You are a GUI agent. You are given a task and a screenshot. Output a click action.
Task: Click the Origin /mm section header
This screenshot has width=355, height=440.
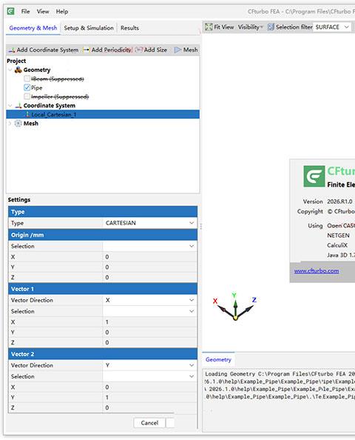click(x=103, y=235)
